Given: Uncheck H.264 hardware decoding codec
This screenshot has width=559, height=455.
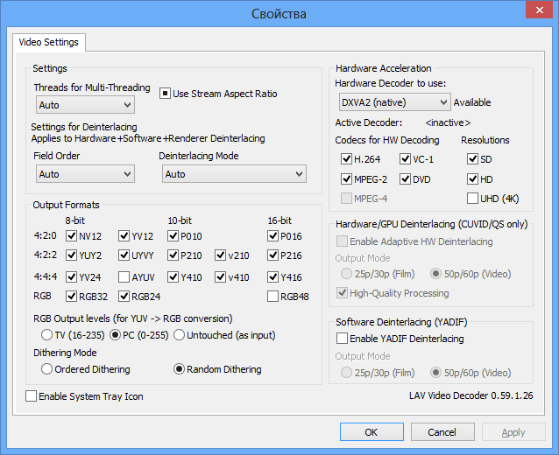Looking at the screenshot, I should tap(347, 159).
